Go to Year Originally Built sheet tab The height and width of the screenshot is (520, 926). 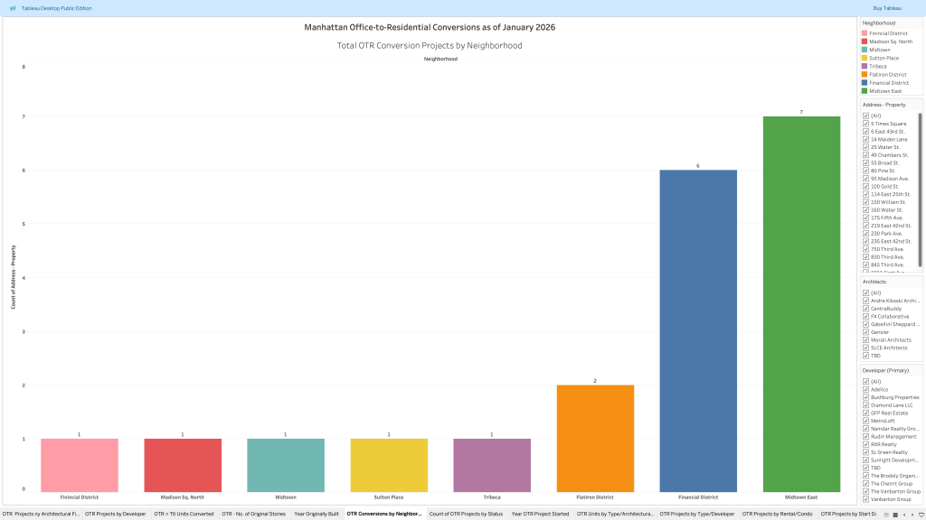pyautogui.click(x=317, y=514)
